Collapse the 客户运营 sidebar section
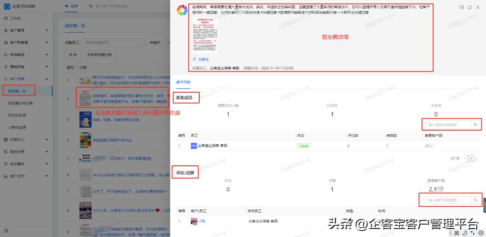Image resolution: width=486 pixels, height=237 pixels. pos(18,78)
